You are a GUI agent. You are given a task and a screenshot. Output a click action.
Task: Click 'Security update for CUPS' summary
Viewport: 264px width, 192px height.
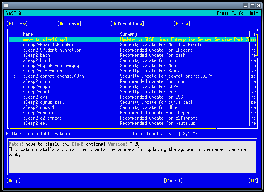coord(149,87)
